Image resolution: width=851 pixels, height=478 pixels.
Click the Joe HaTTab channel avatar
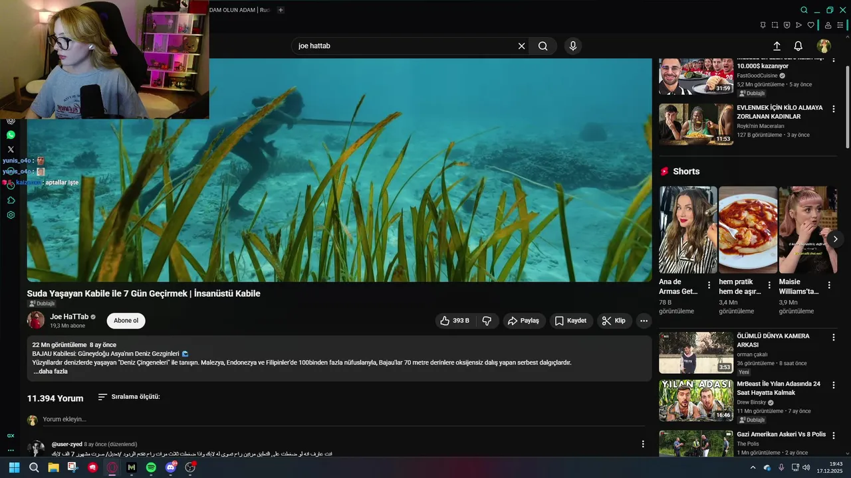pos(36,321)
